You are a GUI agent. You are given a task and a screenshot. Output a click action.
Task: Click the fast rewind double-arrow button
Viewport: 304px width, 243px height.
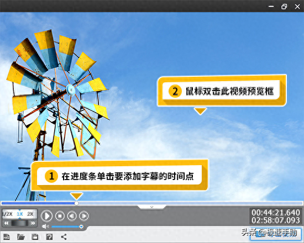click(6, 223)
